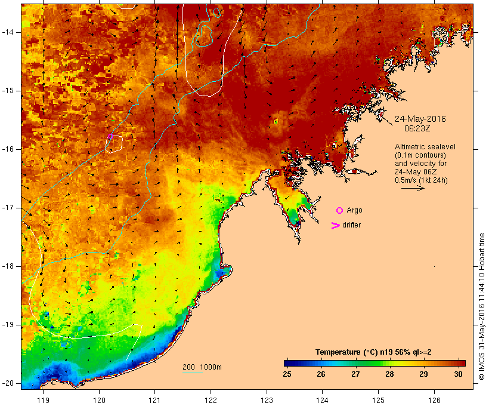Click the colorbar tick label '29'
The width and height of the screenshot is (489, 406).
tap(424, 374)
